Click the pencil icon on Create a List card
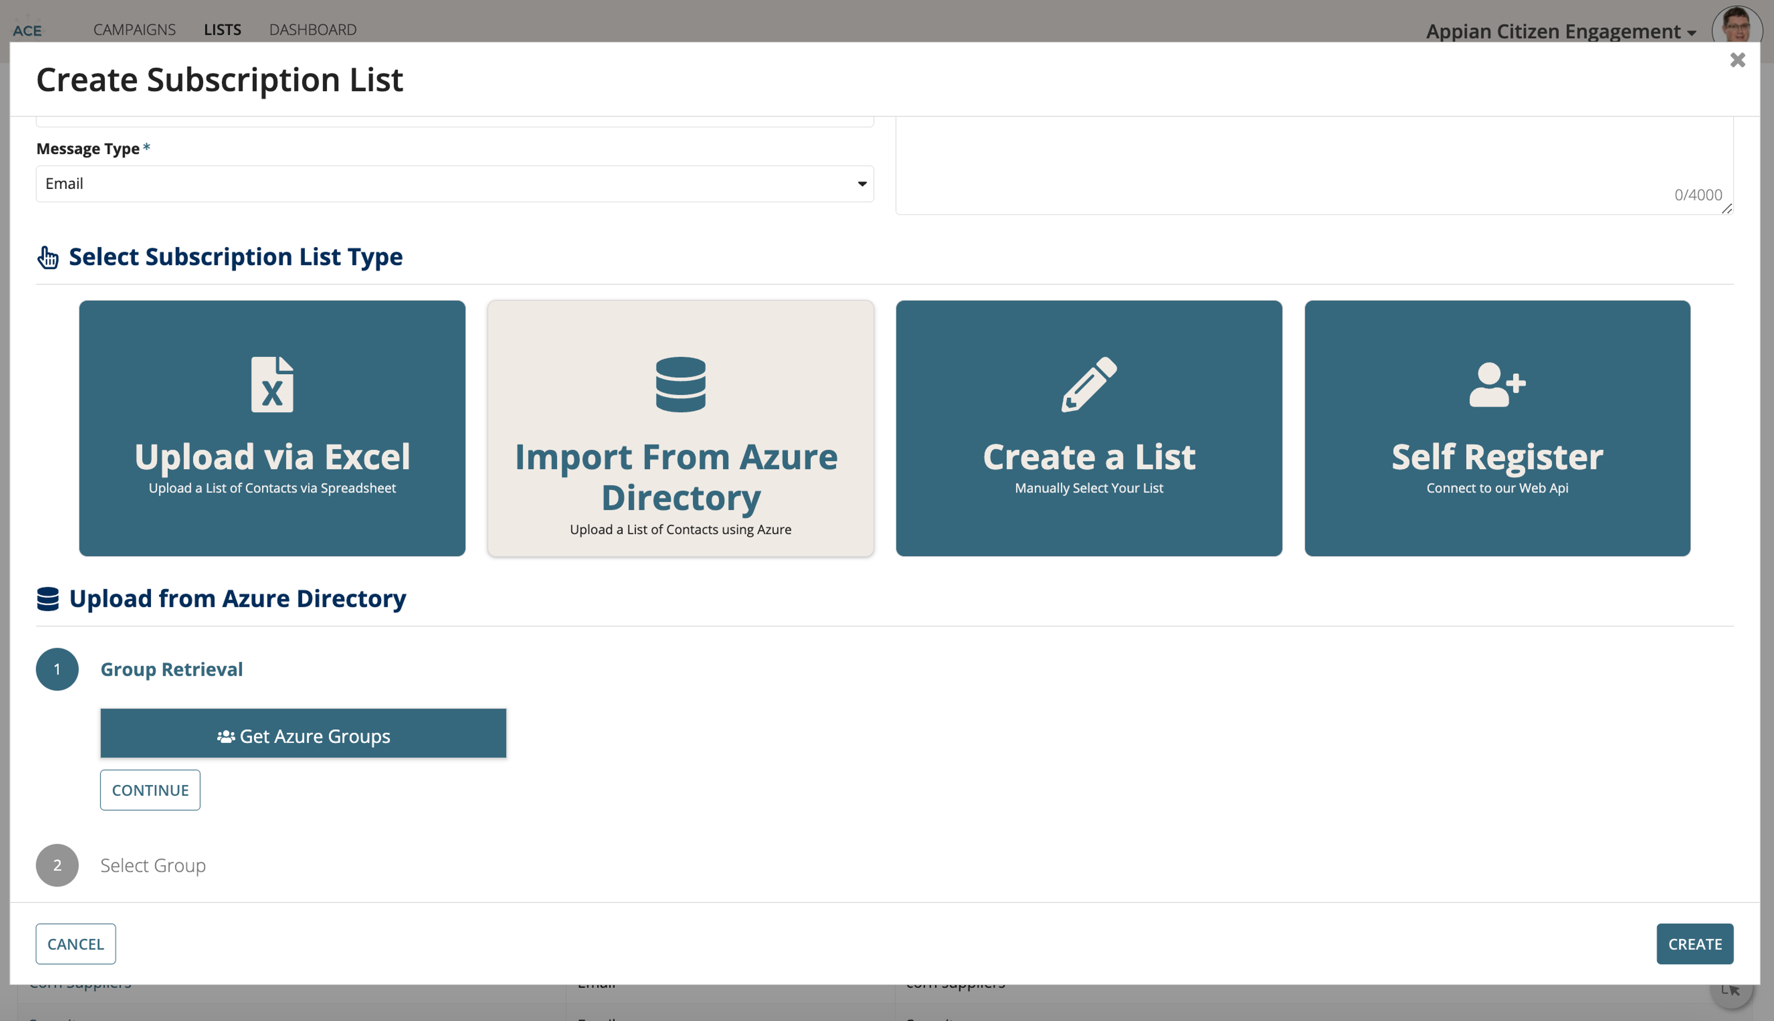This screenshot has width=1774, height=1021. pyautogui.click(x=1089, y=384)
